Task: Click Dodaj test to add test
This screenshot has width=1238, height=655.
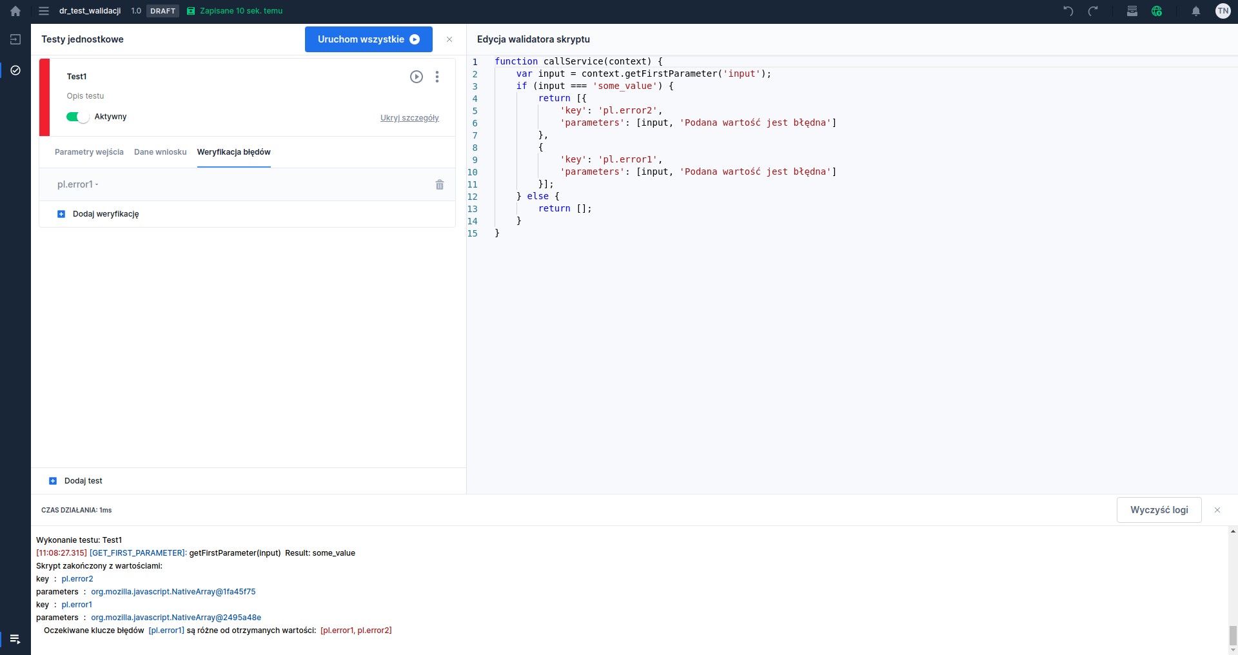Action: click(x=83, y=481)
